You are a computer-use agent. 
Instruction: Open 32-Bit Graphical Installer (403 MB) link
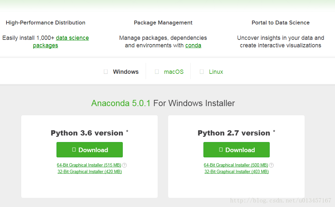tap(236, 172)
